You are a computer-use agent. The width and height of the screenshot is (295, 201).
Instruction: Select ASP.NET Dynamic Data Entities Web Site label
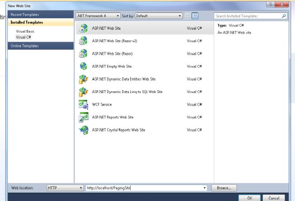pos(124,79)
